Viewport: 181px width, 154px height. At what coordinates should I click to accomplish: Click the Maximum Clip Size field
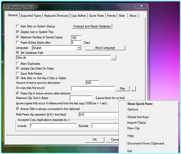click(x=81, y=98)
